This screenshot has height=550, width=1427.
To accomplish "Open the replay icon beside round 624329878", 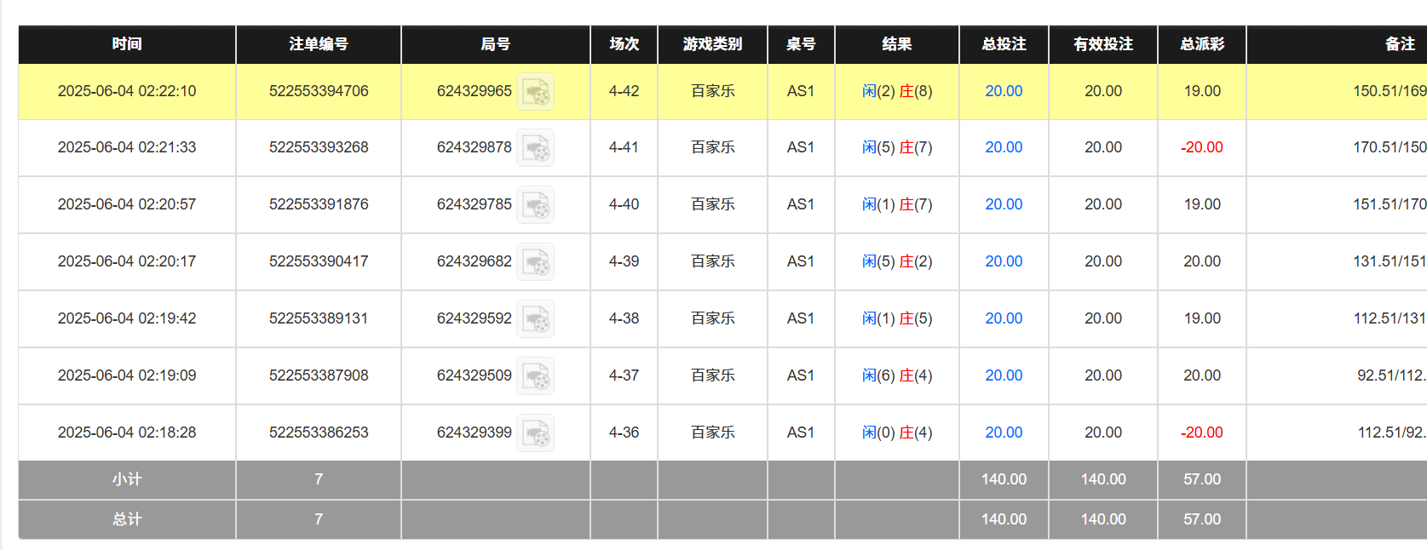I will point(536,148).
